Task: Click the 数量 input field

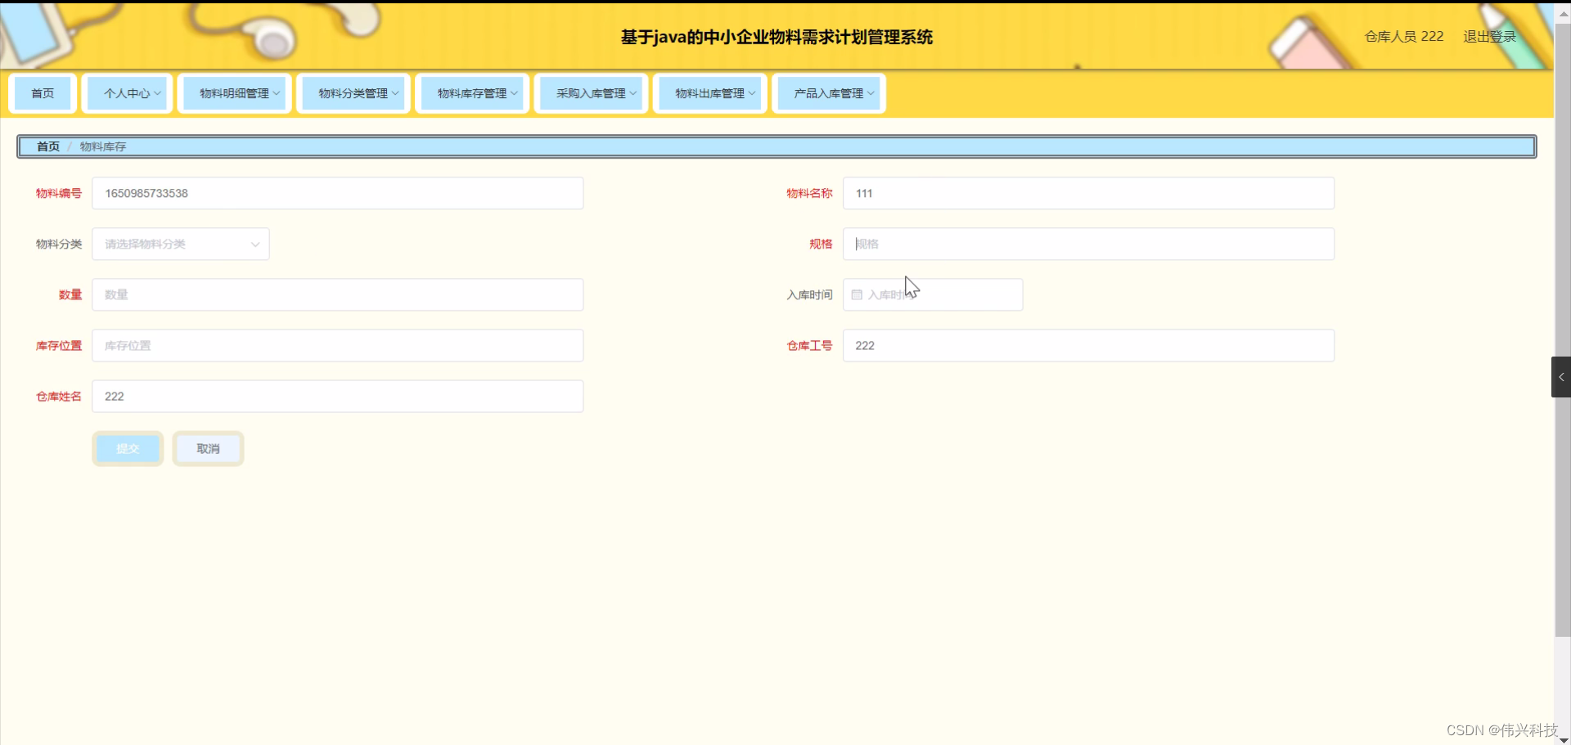Action: coord(337,294)
